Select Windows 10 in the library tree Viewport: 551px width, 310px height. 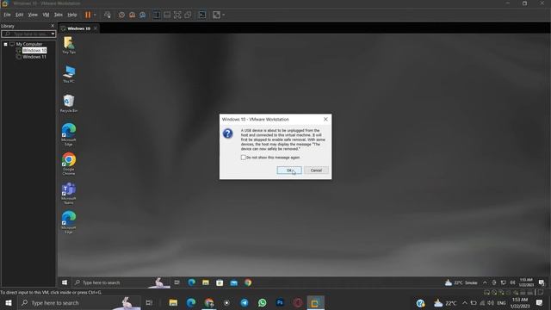34,50
